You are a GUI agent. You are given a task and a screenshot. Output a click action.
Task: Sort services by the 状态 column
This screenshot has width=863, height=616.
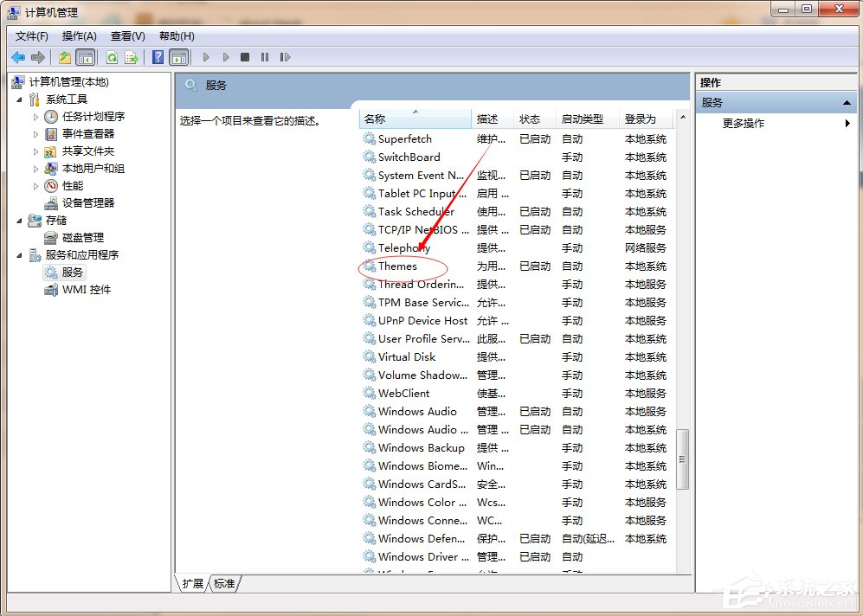[x=531, y=119]
